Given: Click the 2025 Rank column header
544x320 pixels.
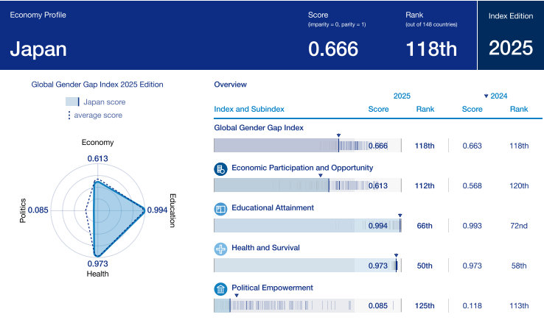Looking at the screenshot, I should coord(425,110).
